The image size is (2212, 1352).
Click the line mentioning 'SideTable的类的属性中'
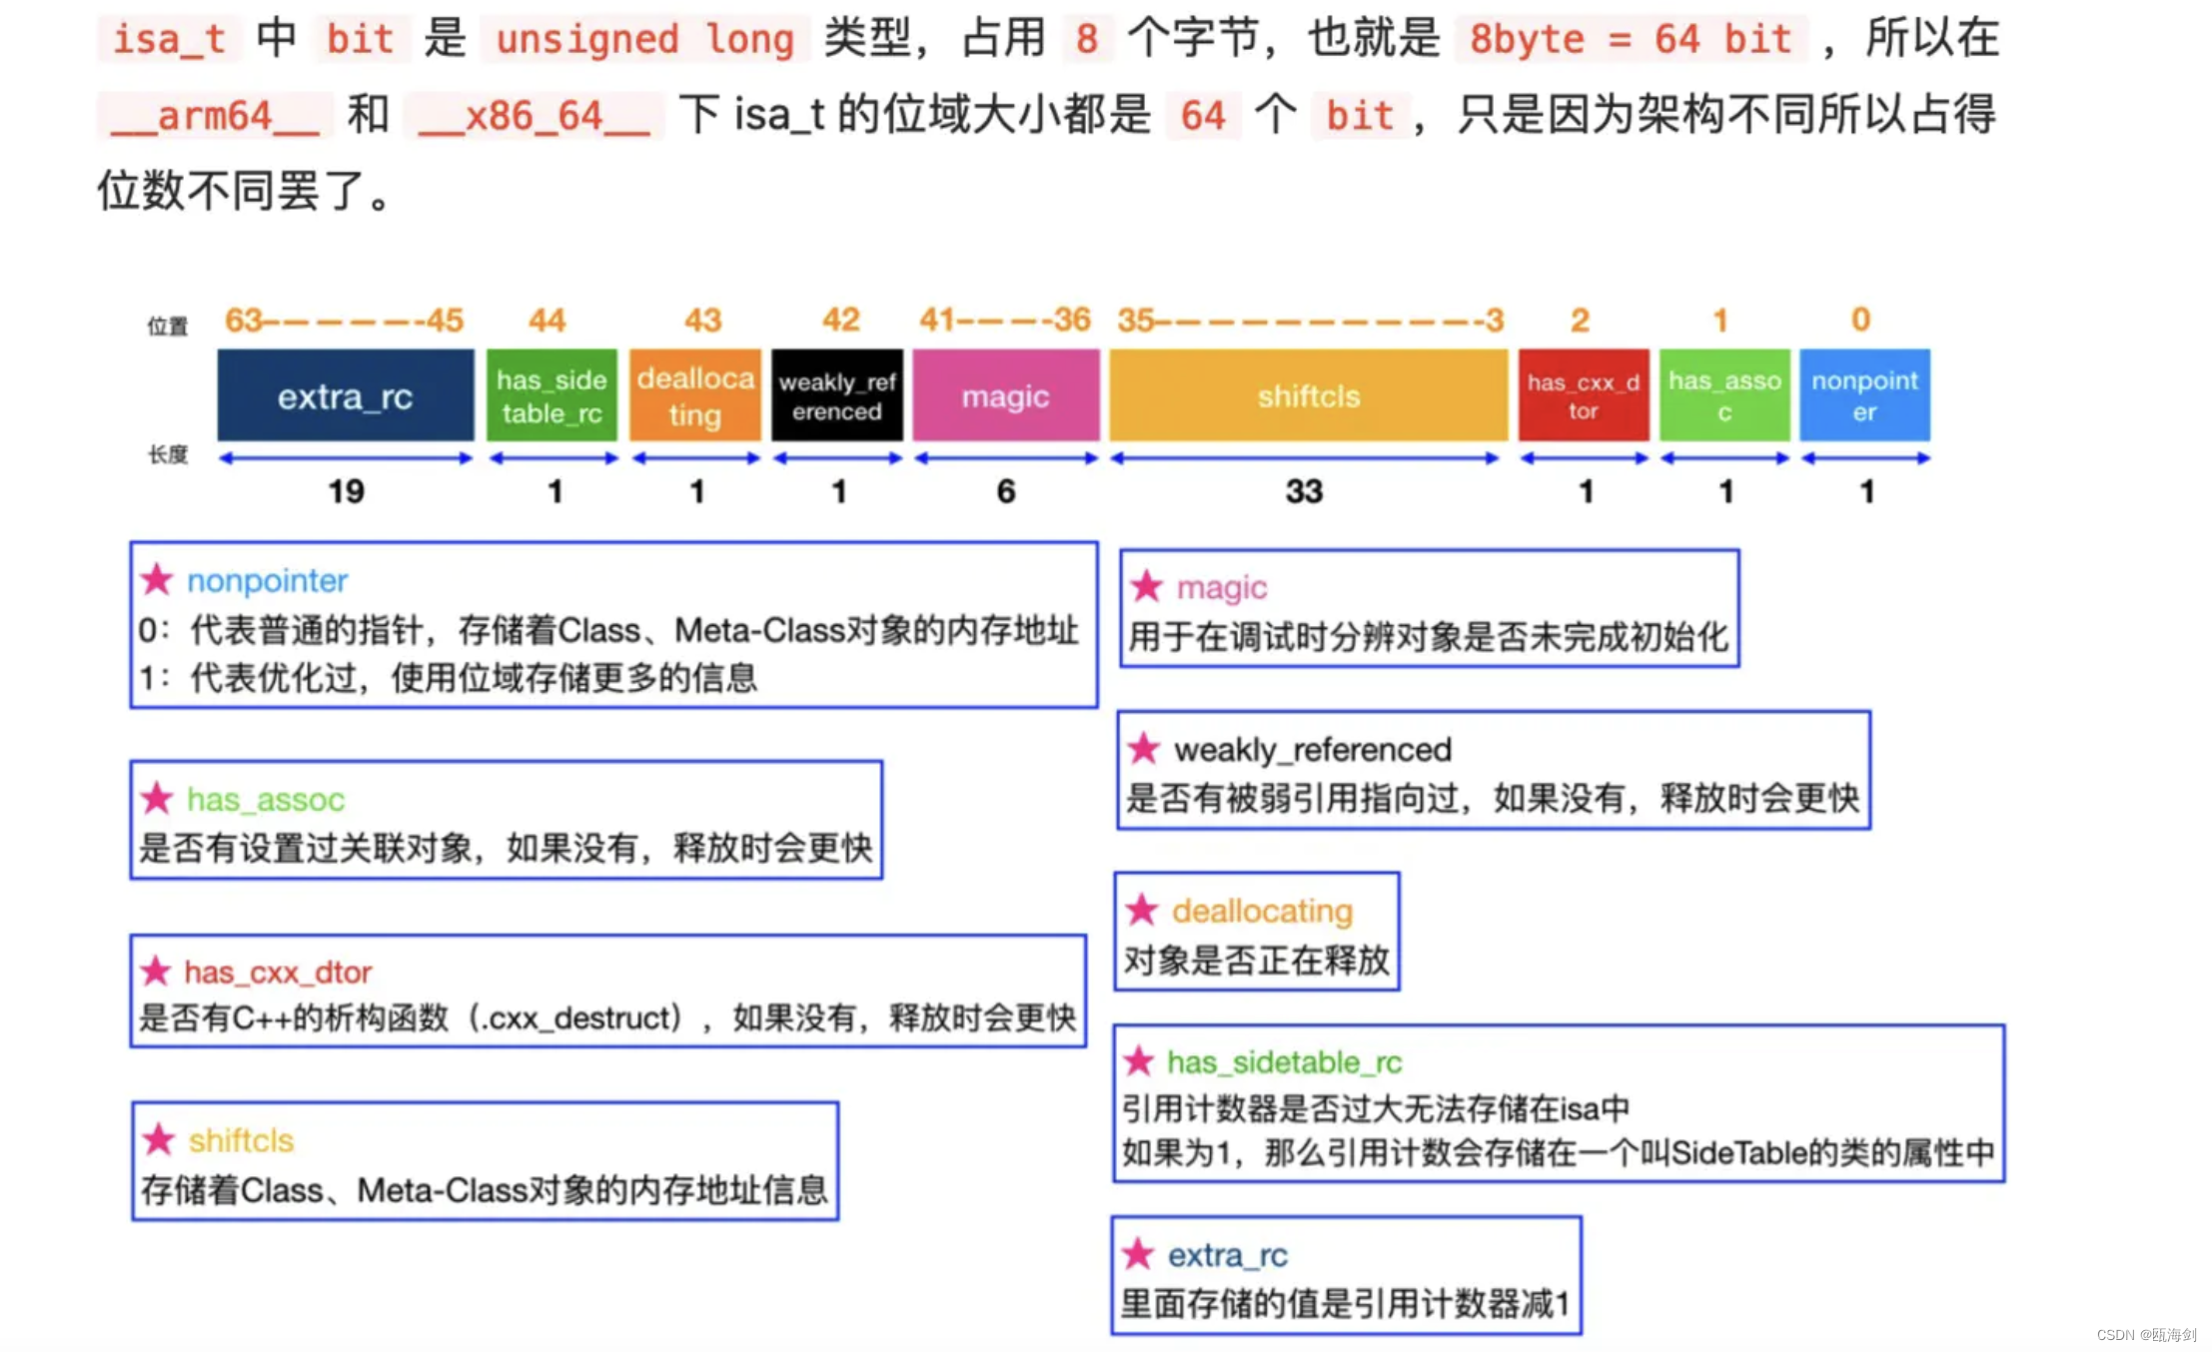click(1558, 1152)
